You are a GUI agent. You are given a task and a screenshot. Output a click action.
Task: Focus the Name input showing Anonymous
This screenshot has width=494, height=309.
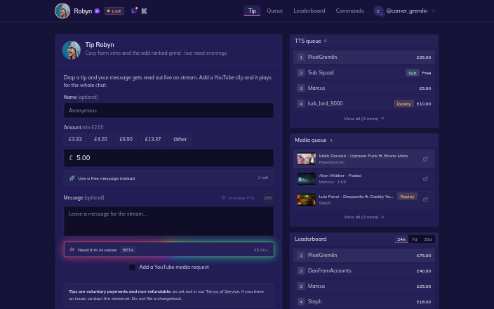pos(169,111)
